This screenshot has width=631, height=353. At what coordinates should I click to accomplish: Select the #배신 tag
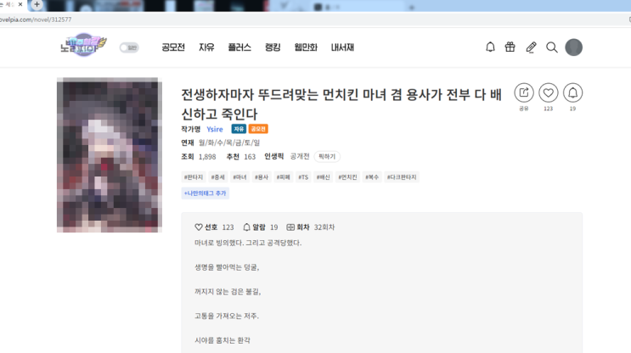[324, 176]
